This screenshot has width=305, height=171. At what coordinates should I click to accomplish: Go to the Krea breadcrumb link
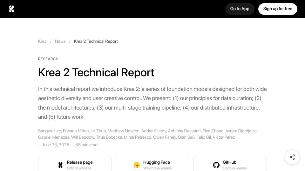click(42, 41)
